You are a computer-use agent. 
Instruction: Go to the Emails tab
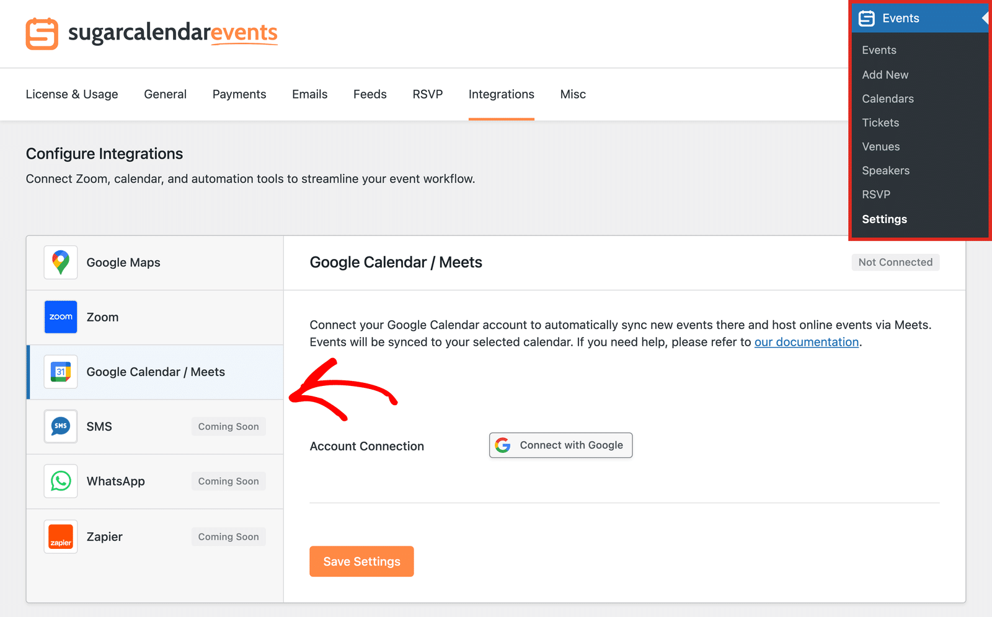click(x=310, y=94)
